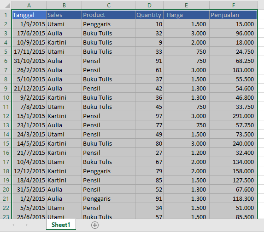Select date cell 12/12/2015
Image resolution: width=264 pixels, height=232 pixels.
[29, 171]
